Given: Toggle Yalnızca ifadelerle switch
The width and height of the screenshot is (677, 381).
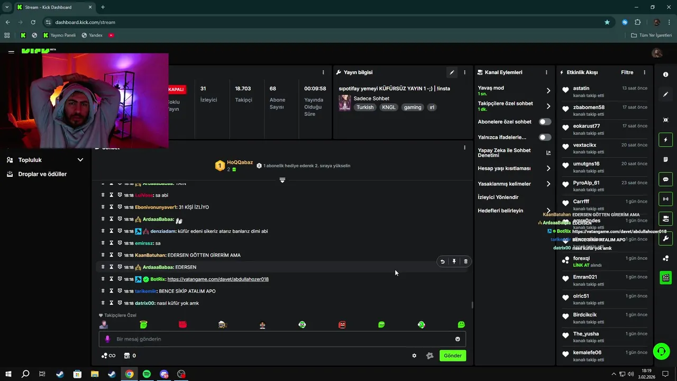Looking at the screenshot, I should pyautogui.click(x=545, y=137).
